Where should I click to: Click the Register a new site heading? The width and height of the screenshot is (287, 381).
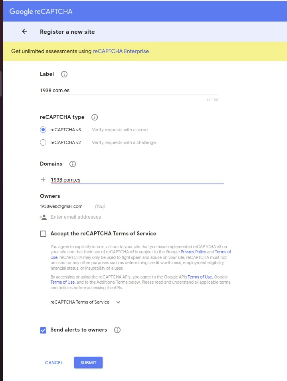point(67,32)
